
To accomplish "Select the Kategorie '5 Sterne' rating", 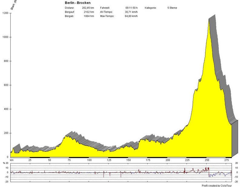I will [172, 7].
